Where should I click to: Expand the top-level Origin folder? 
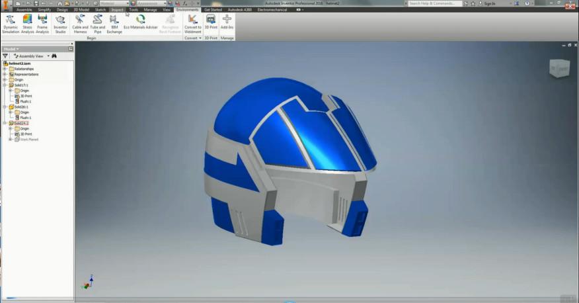click(x=5, y=80)
